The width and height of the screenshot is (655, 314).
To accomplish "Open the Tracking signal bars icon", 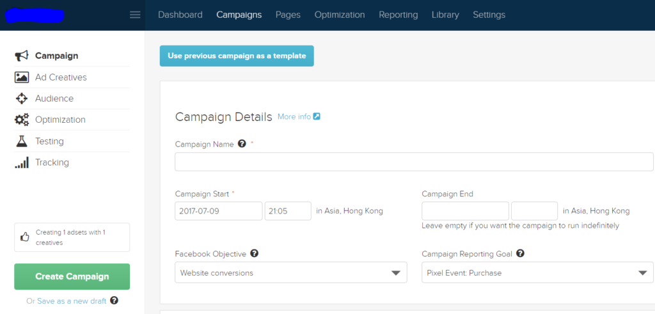I will click(22, 162).
